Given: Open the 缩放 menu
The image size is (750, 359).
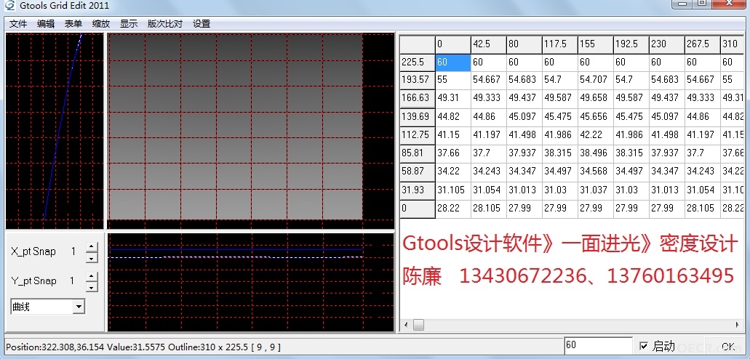Looking at the screenshot, I should point(101,24).
